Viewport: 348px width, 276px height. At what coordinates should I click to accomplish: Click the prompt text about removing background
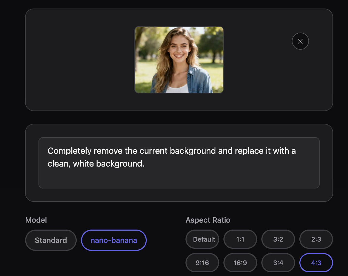click(172, 157)
